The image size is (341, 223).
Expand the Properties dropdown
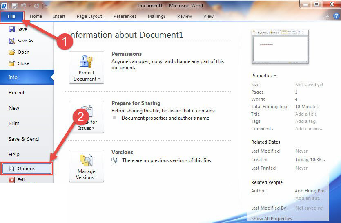click(x=263, y=76)
